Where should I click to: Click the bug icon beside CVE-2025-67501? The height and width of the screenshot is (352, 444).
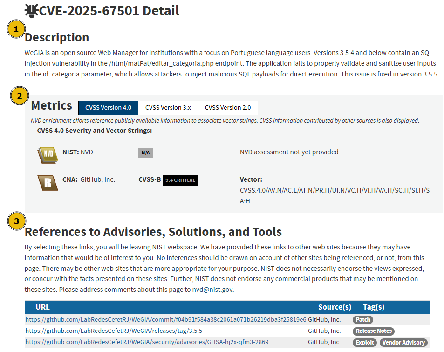[x=32, y=10]
